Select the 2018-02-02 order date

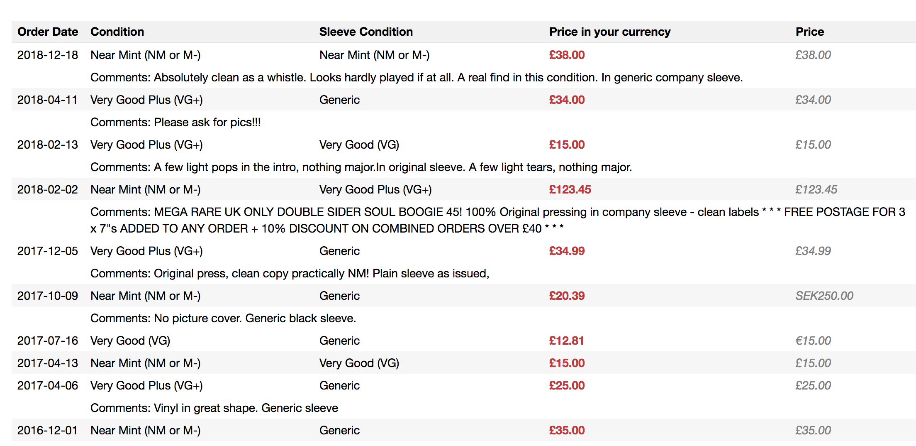click(48, 189)
